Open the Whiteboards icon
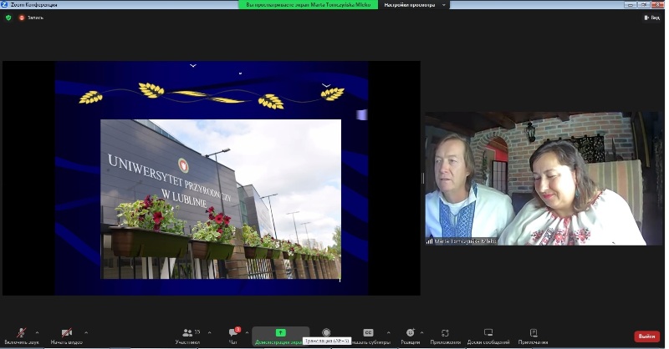 [488, 332]
